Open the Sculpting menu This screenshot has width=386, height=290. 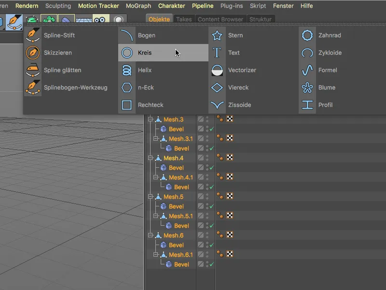[58, 6]
